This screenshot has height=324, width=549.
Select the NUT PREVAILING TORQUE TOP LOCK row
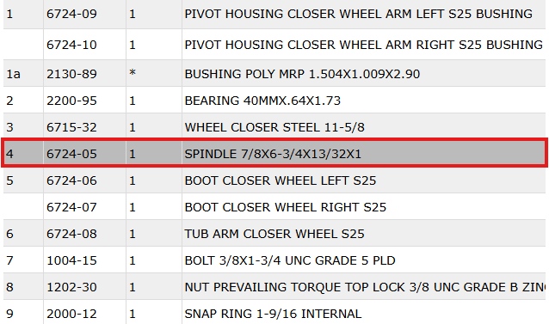[274, 286]
